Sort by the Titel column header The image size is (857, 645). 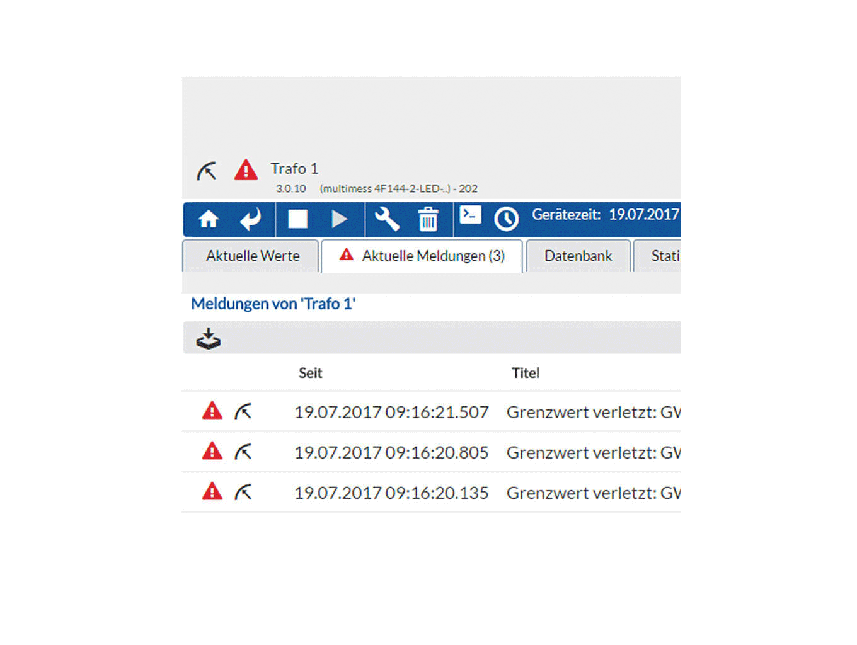pos(526,373)
